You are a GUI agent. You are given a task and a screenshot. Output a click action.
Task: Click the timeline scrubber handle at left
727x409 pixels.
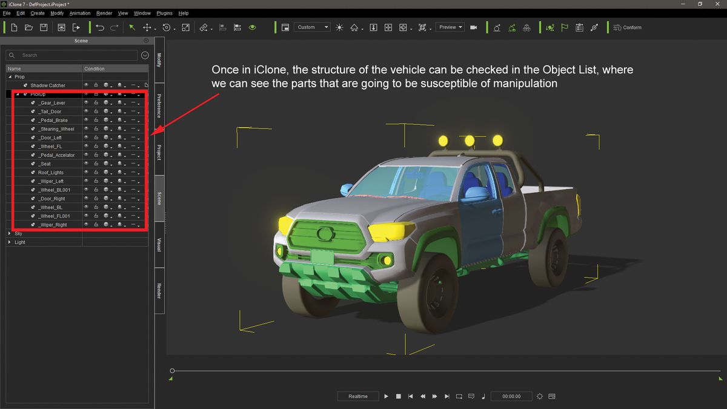pos(173,370)
